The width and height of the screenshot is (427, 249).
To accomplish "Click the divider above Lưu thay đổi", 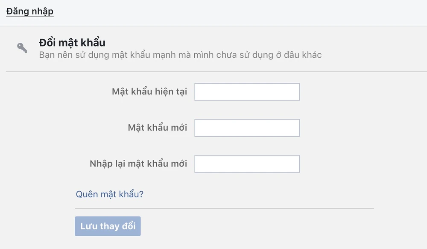I will [x=224, y=208].
